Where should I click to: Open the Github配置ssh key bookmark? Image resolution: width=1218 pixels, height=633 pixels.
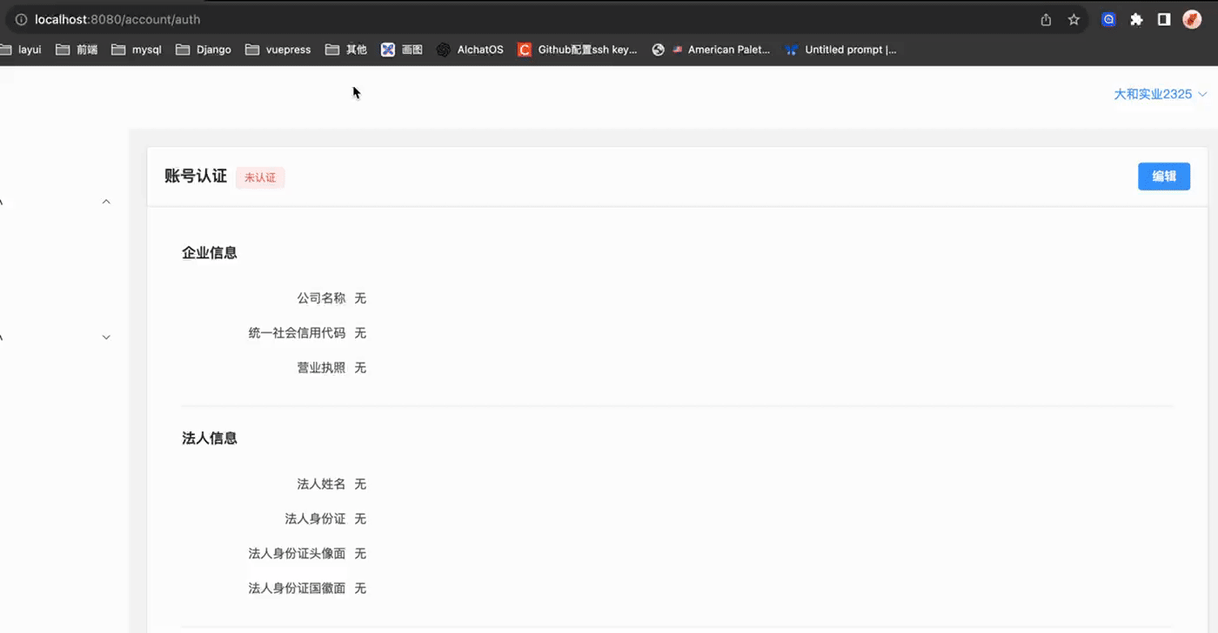[577, 50]
